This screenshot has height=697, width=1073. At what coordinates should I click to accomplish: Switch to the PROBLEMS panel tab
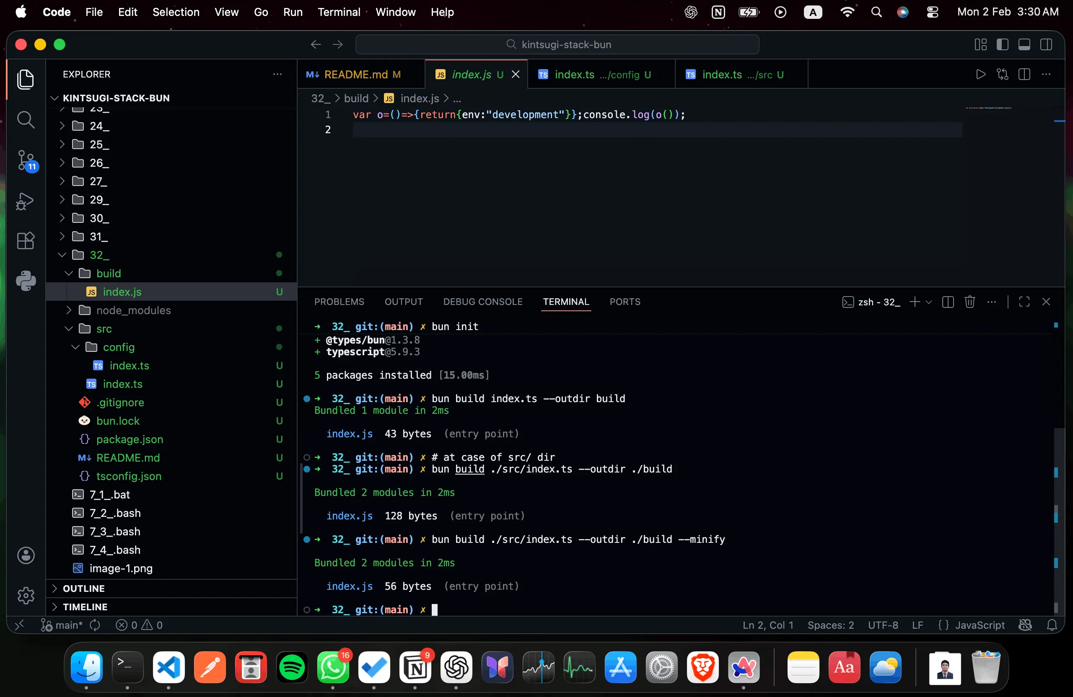(339, 302)
